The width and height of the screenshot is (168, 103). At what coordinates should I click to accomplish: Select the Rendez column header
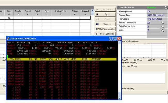[x=18, y=11]
